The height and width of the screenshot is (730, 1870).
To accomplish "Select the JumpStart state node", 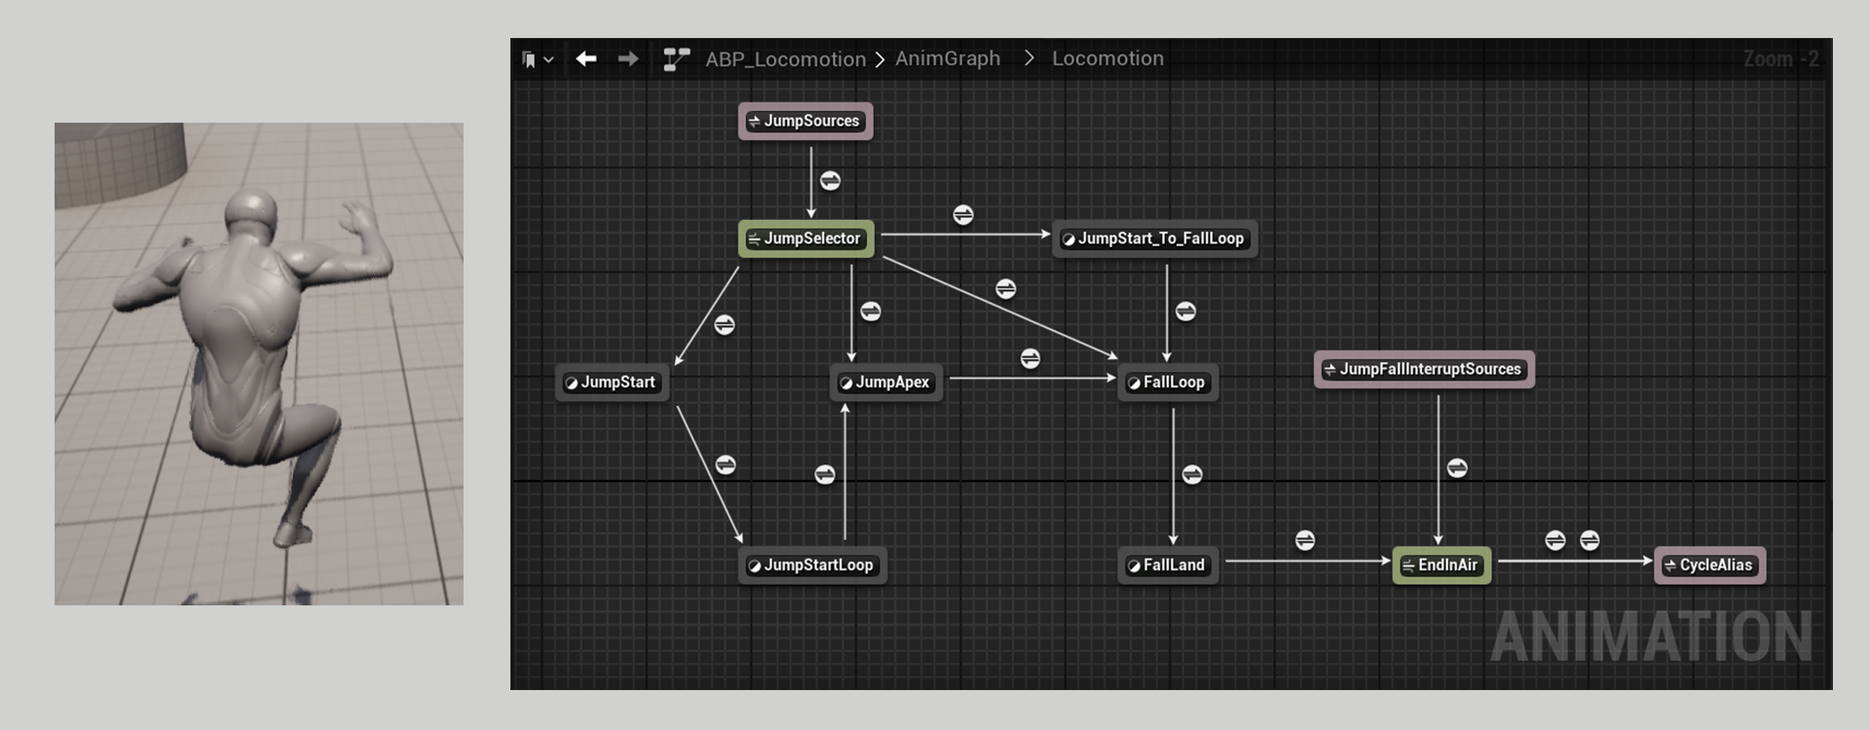I will (612, 383).
